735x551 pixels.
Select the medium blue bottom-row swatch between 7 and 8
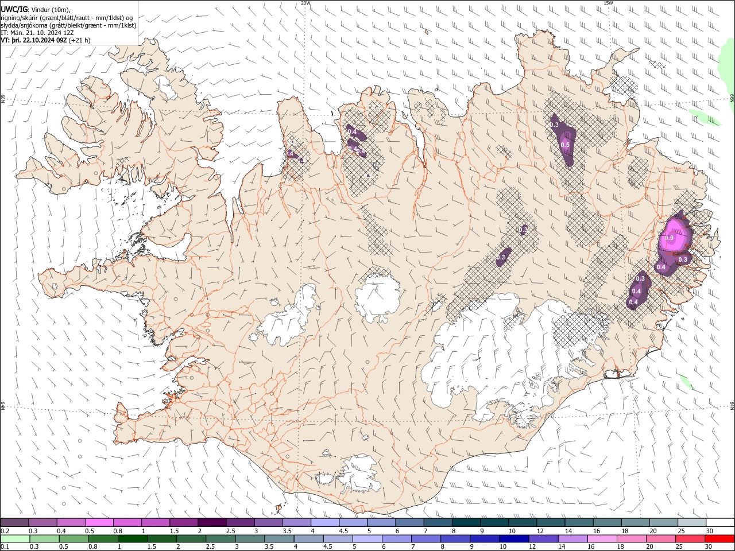point(426,538)
